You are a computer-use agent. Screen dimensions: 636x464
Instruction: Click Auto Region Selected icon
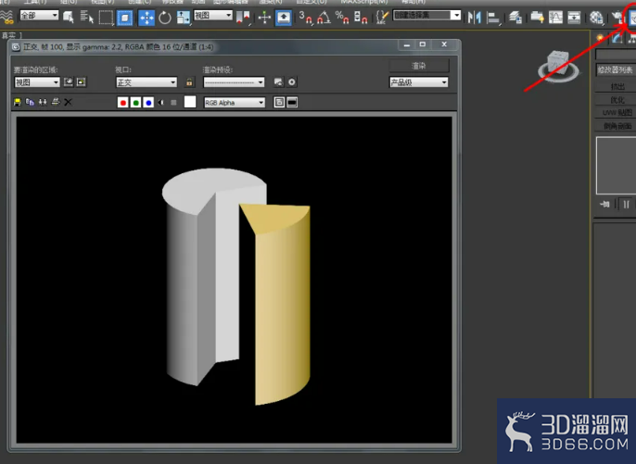pos(82,82)
